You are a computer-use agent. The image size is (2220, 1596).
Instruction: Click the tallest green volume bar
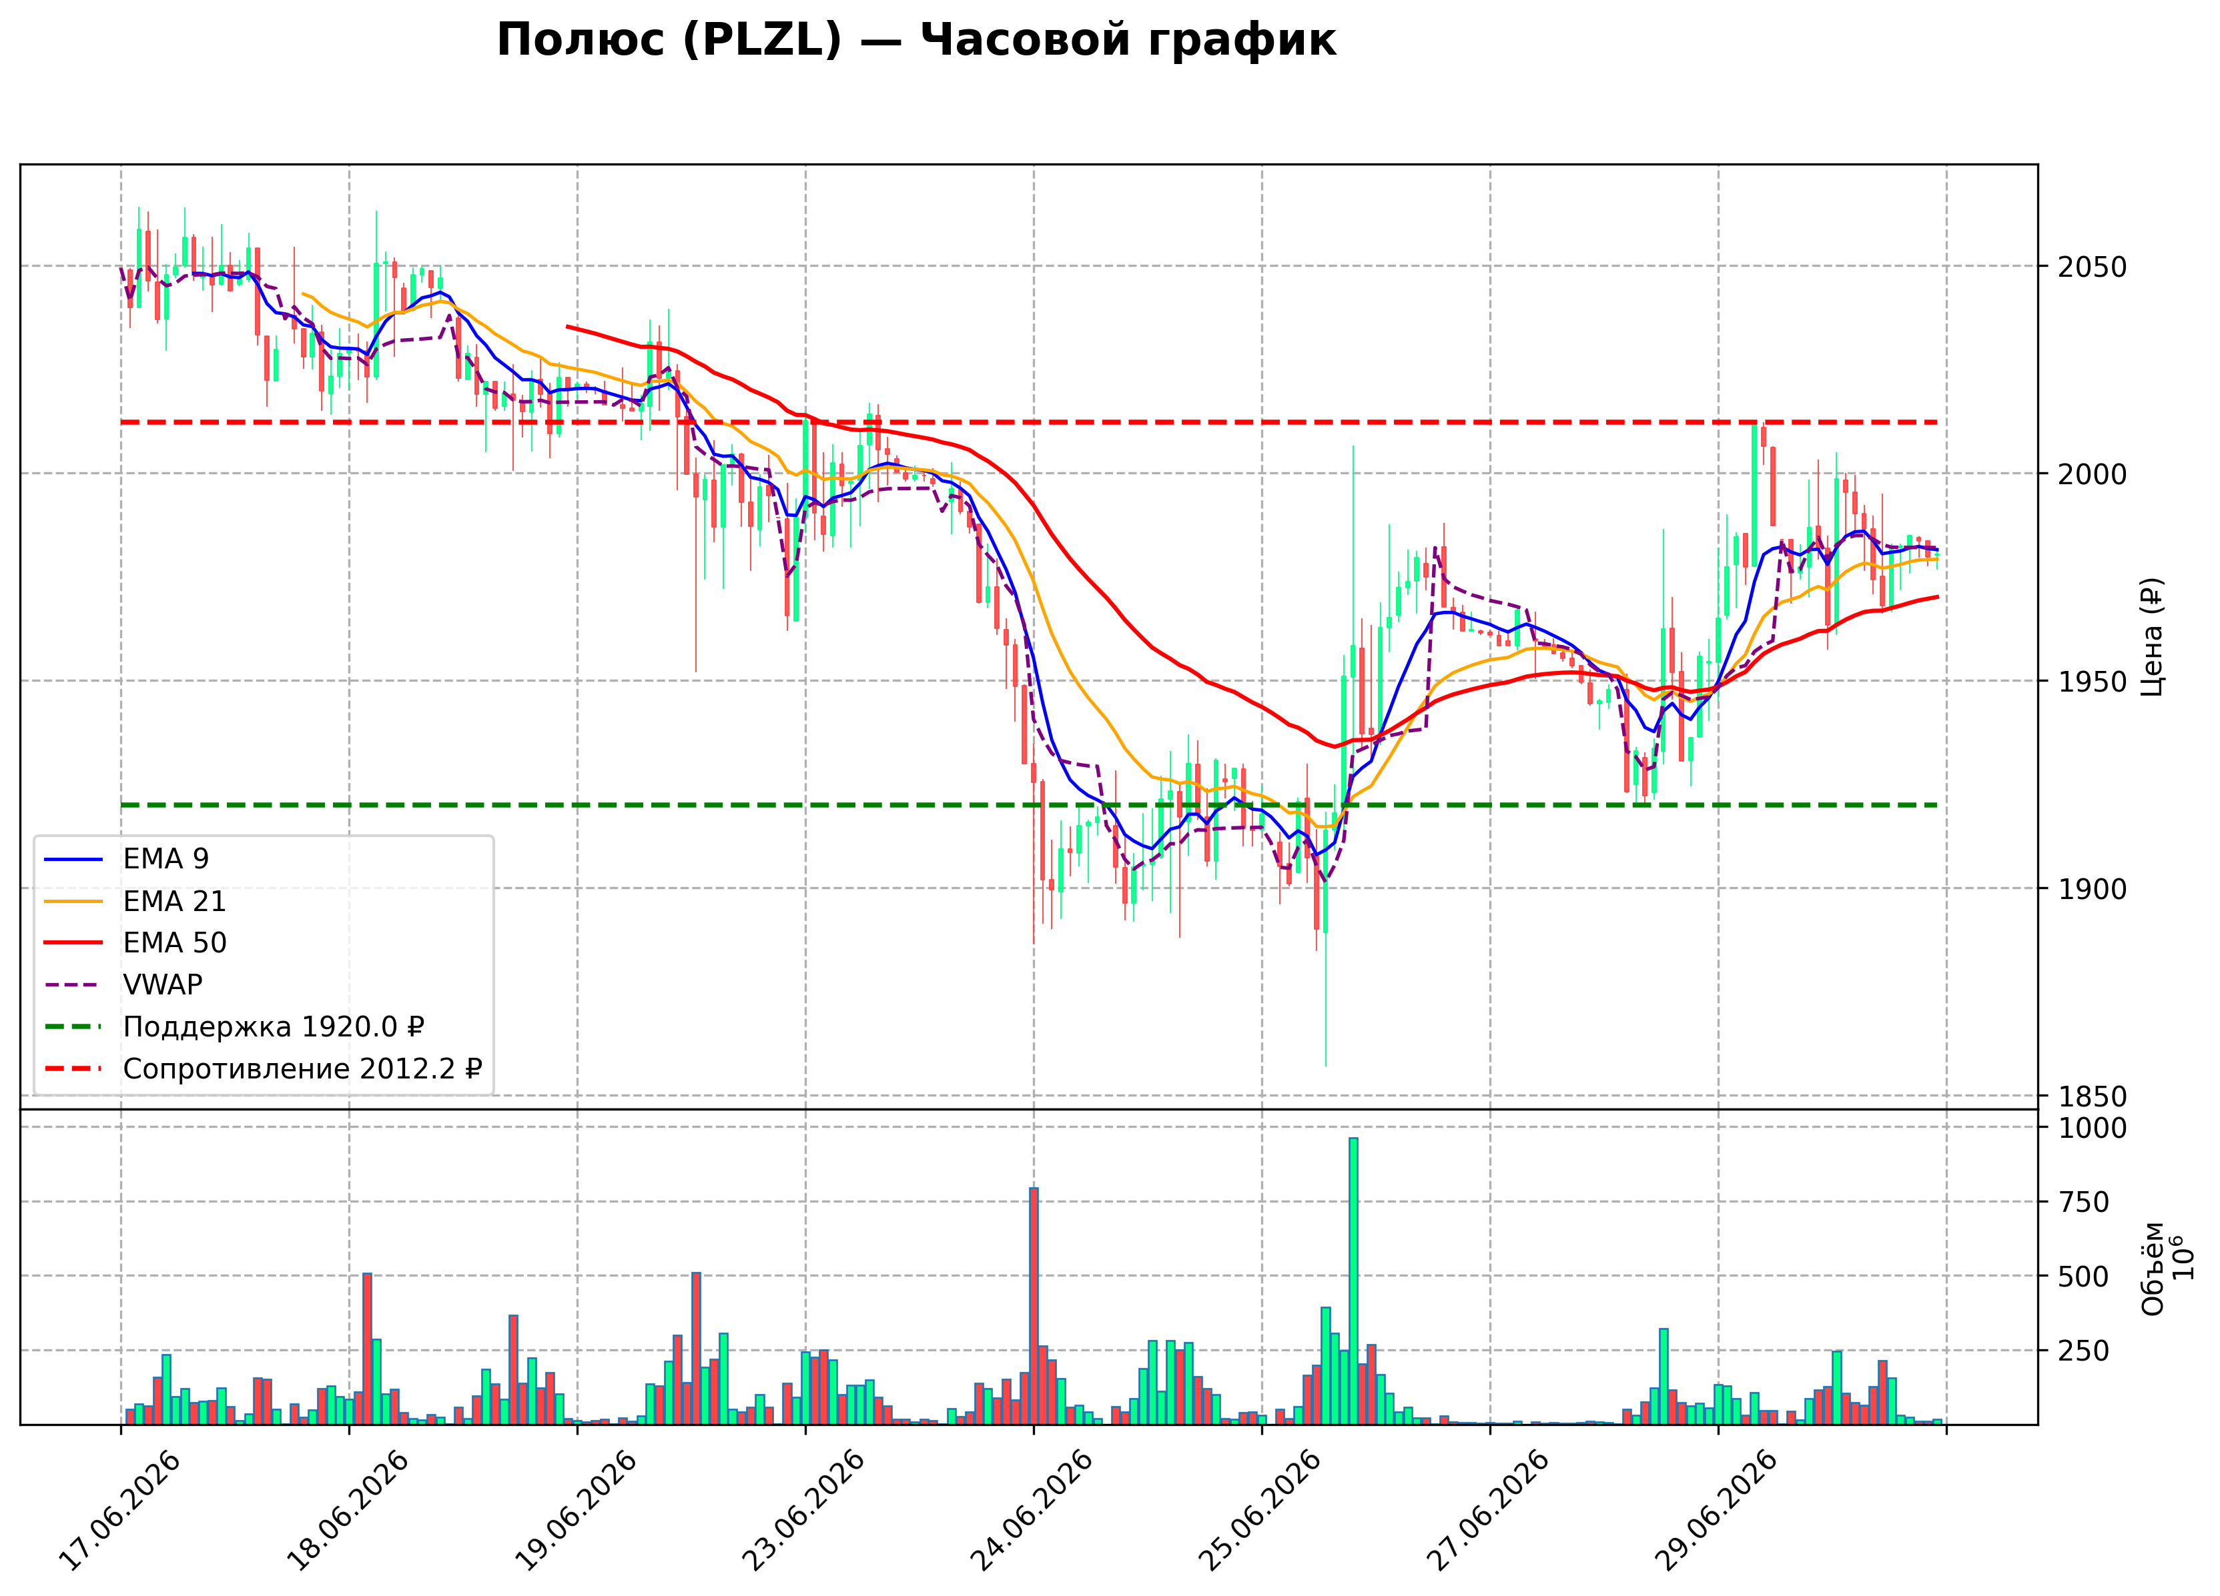coord(1354,1281)
